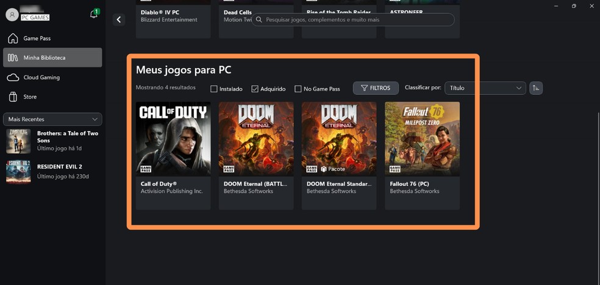The width and height of the screenshot is (600, 285).
Task: Open the Dead Cells card
Action: click(x=256, y=19)
